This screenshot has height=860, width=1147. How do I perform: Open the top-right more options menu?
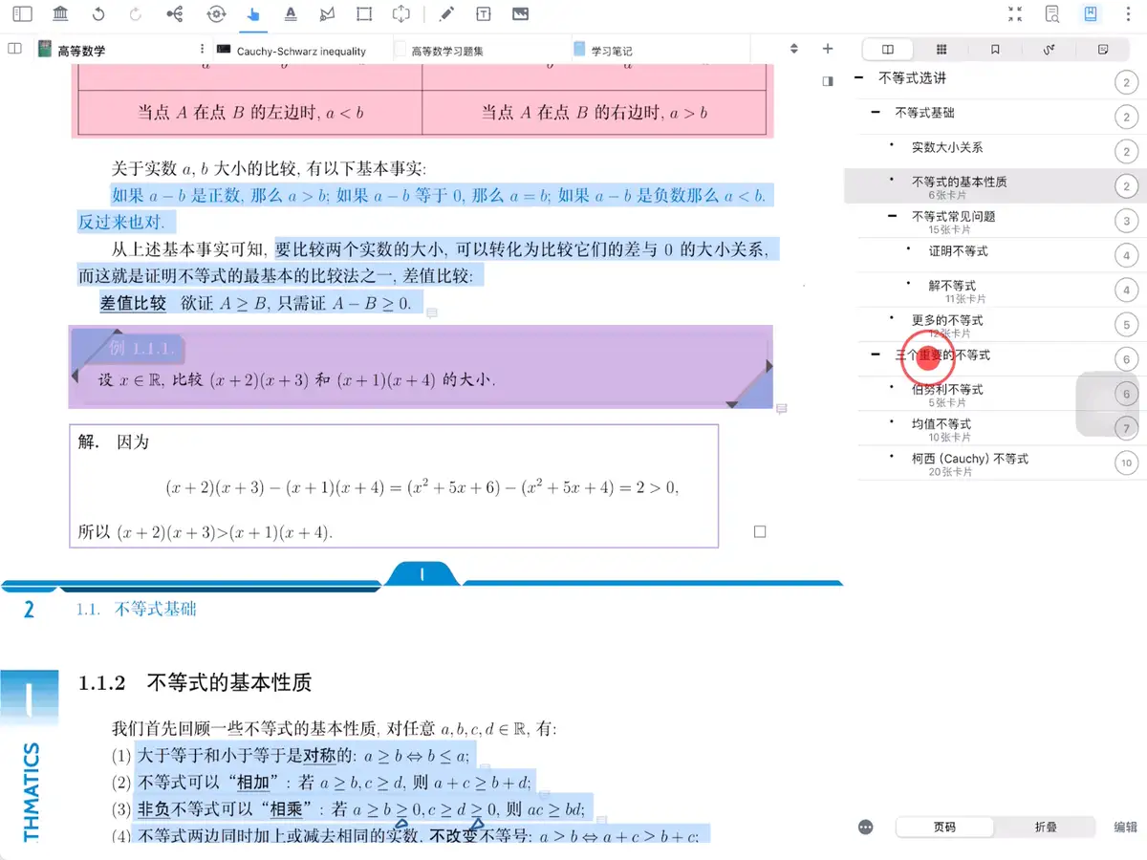pos(1126,14)
